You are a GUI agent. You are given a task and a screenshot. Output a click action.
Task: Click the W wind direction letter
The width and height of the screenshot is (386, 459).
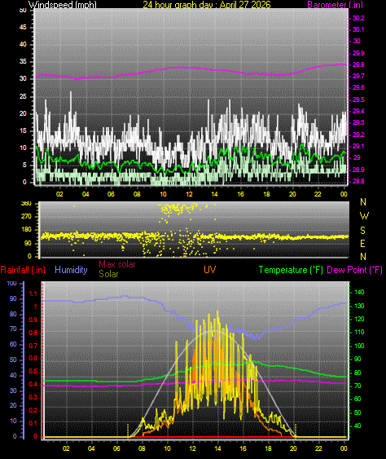[364, 216]
